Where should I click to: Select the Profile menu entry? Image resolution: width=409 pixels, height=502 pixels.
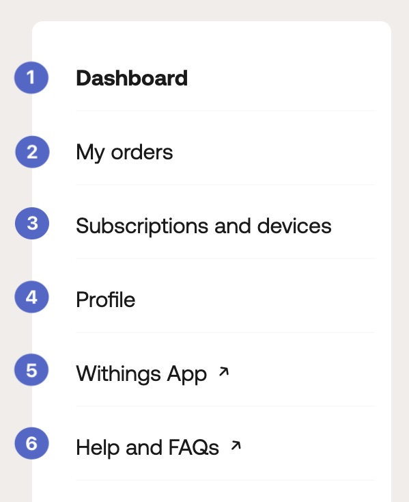[105, 300]
